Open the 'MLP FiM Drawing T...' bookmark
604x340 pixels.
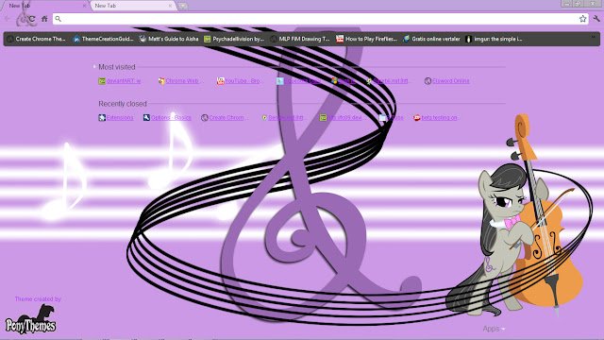(300, 39)
